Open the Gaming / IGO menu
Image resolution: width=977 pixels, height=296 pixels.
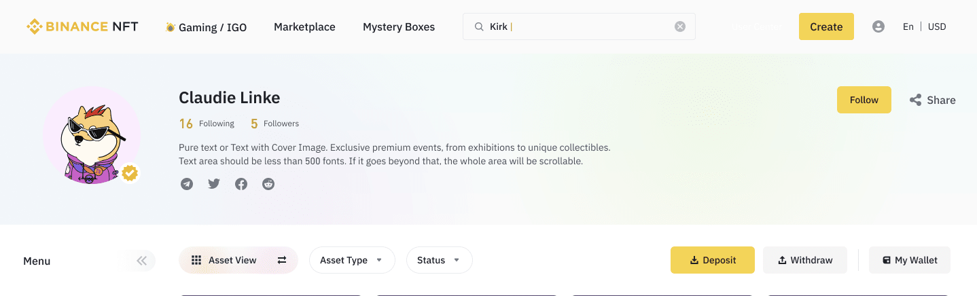[x=206, y=27]
